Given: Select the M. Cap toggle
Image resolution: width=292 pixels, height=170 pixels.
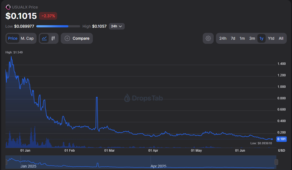Looking at the screenshot, I should pyautogui.click(x=27, y=38).
